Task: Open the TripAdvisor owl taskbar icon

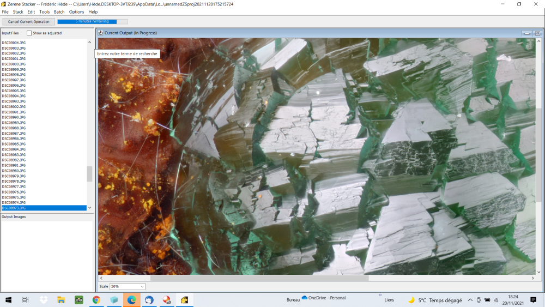Action: (78, 300)
